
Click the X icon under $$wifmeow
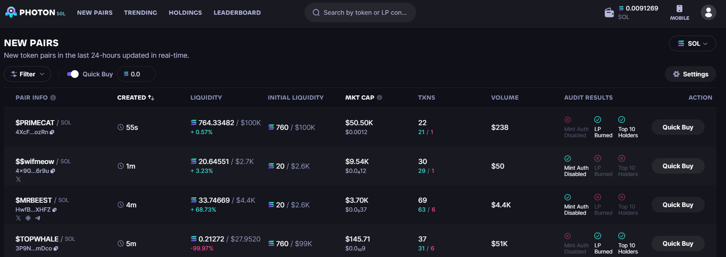18,179
